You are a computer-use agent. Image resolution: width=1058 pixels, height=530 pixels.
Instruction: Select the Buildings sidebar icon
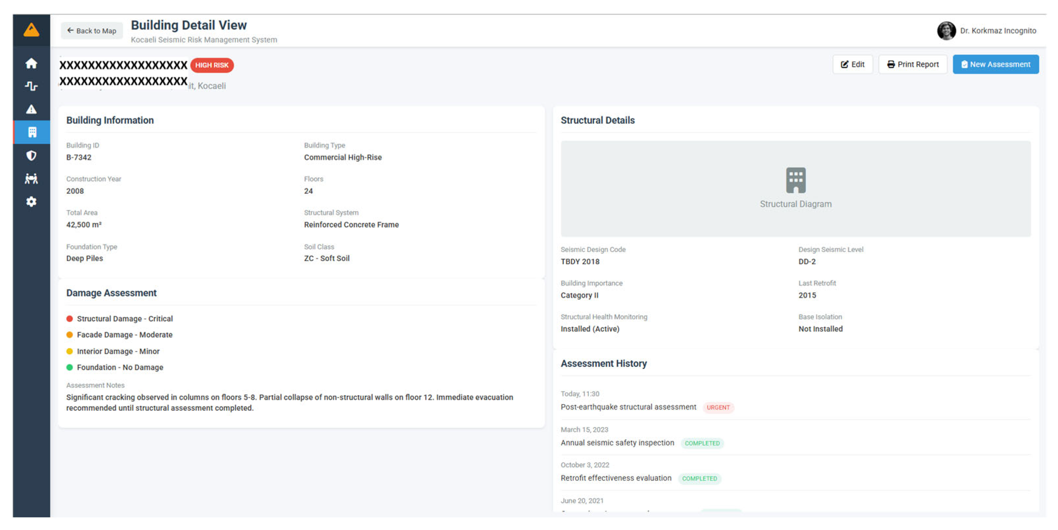[32, 132]
